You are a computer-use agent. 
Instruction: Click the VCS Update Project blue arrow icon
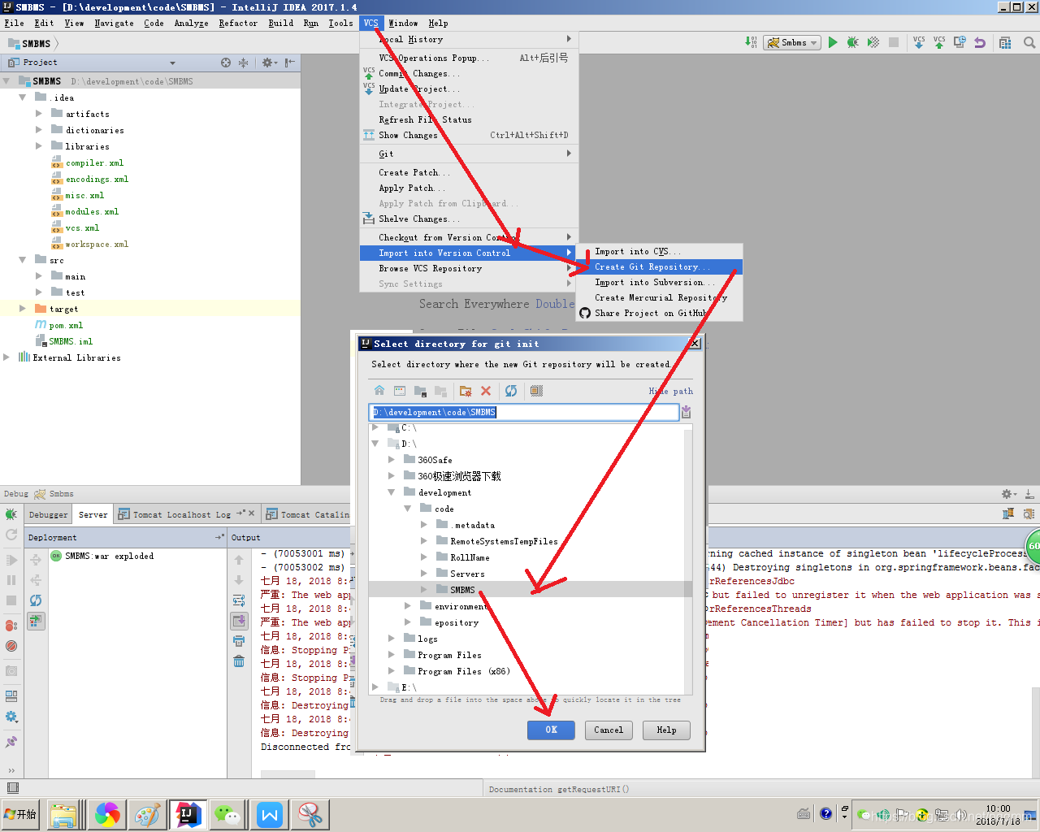tap(919, 42)
